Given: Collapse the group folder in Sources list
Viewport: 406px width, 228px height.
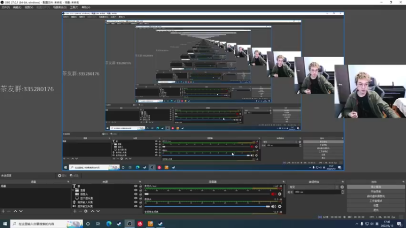Looking at the screenshot, I should (73, 191).
